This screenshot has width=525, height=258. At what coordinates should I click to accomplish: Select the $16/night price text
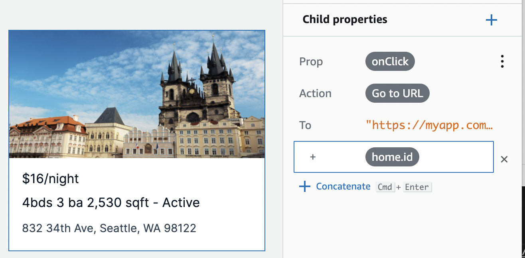51,179
